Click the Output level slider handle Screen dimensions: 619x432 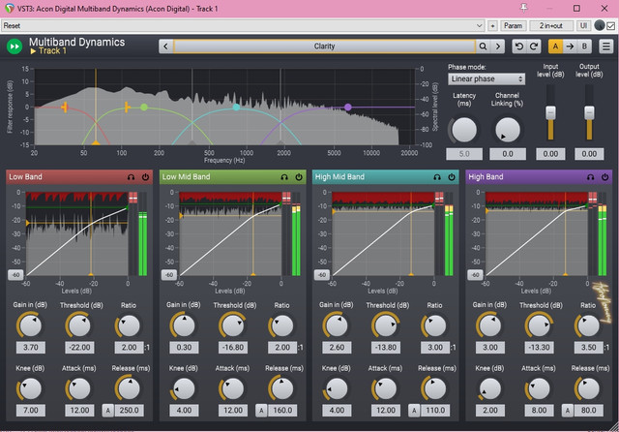pyautogui.click(x=589, y=112)
